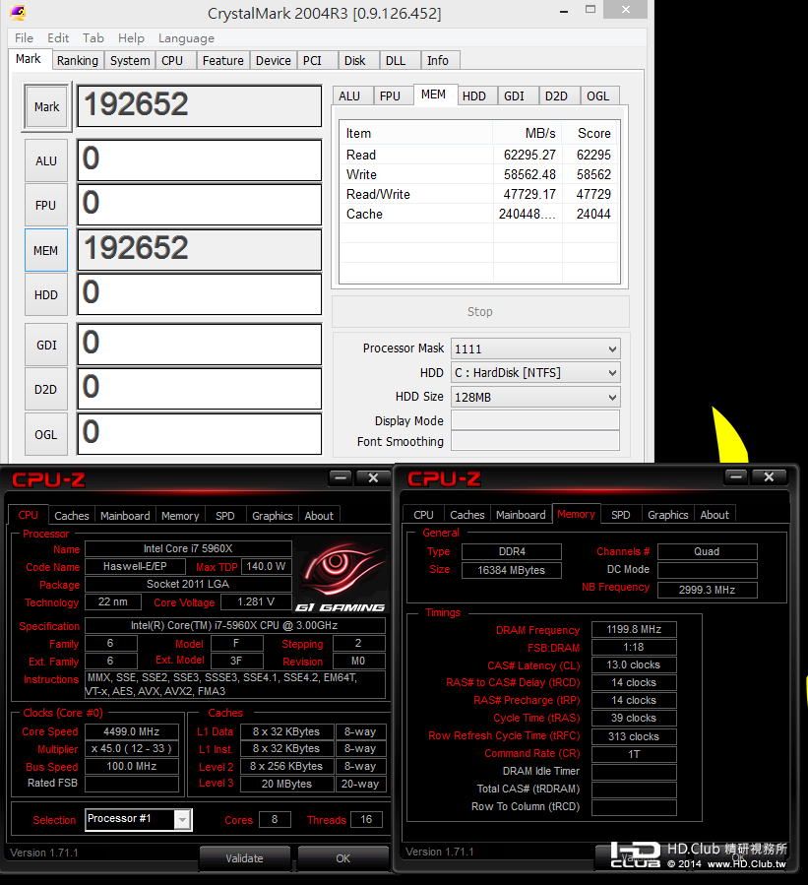This screenshot has height=885, width=808.
Task: Close the right CPU-Z Memory window
Action: point(769,477)
